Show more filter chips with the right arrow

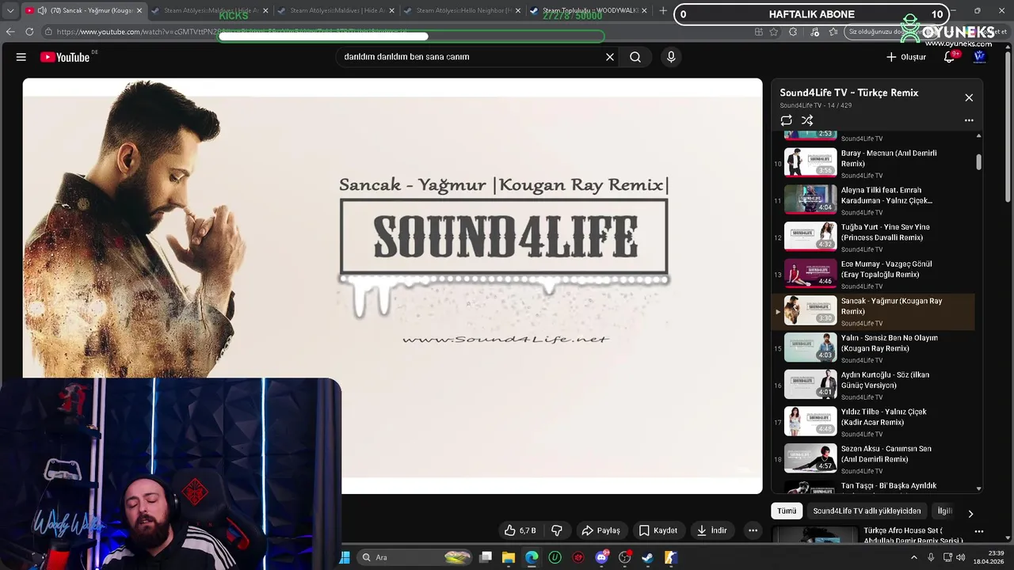970,514
